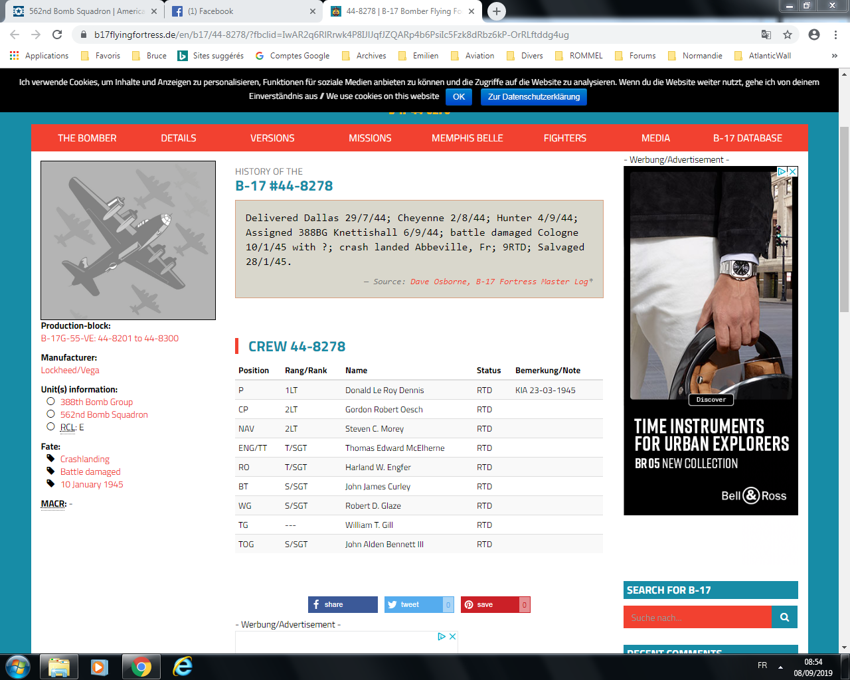This screenshot has height=680, width=850.
Task: Show hidden system tray icons arrow
Action: (780, 667)
